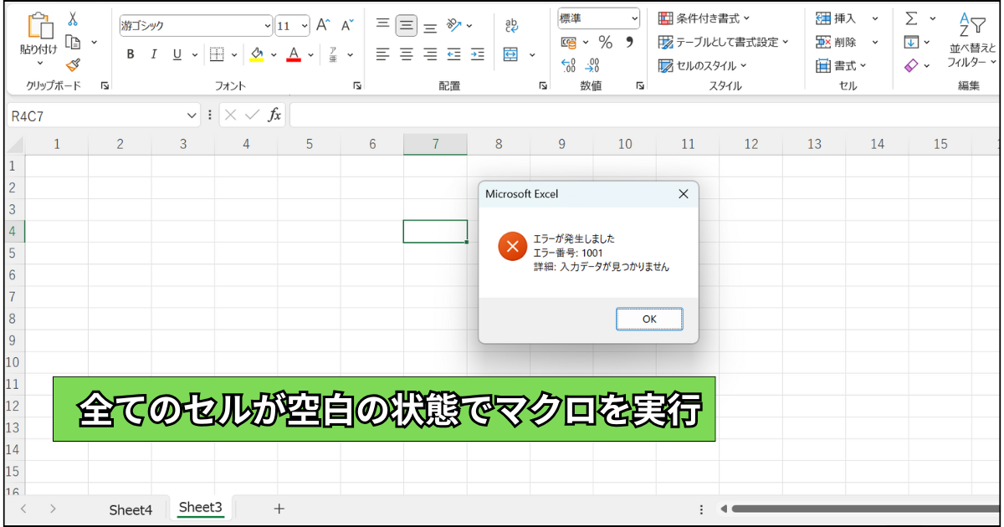Select the Sheet3 tab
The height and width of the screenshot is (527, 1004).
coord(201,508)
